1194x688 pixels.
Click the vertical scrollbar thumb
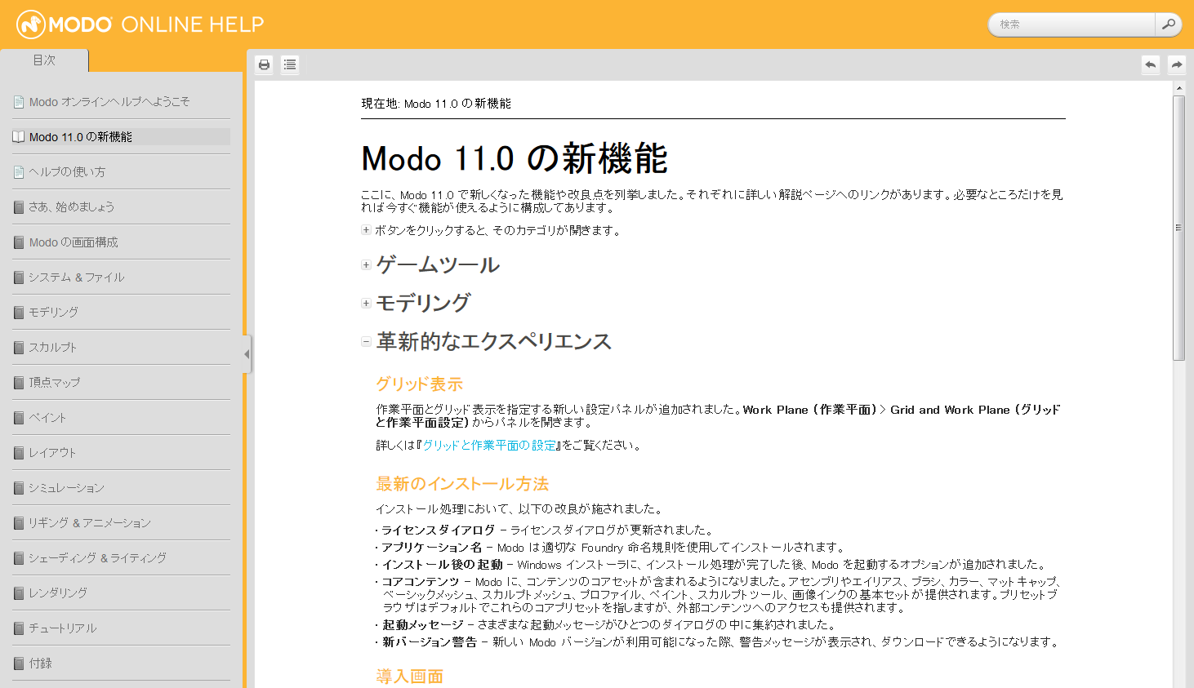1178,228
